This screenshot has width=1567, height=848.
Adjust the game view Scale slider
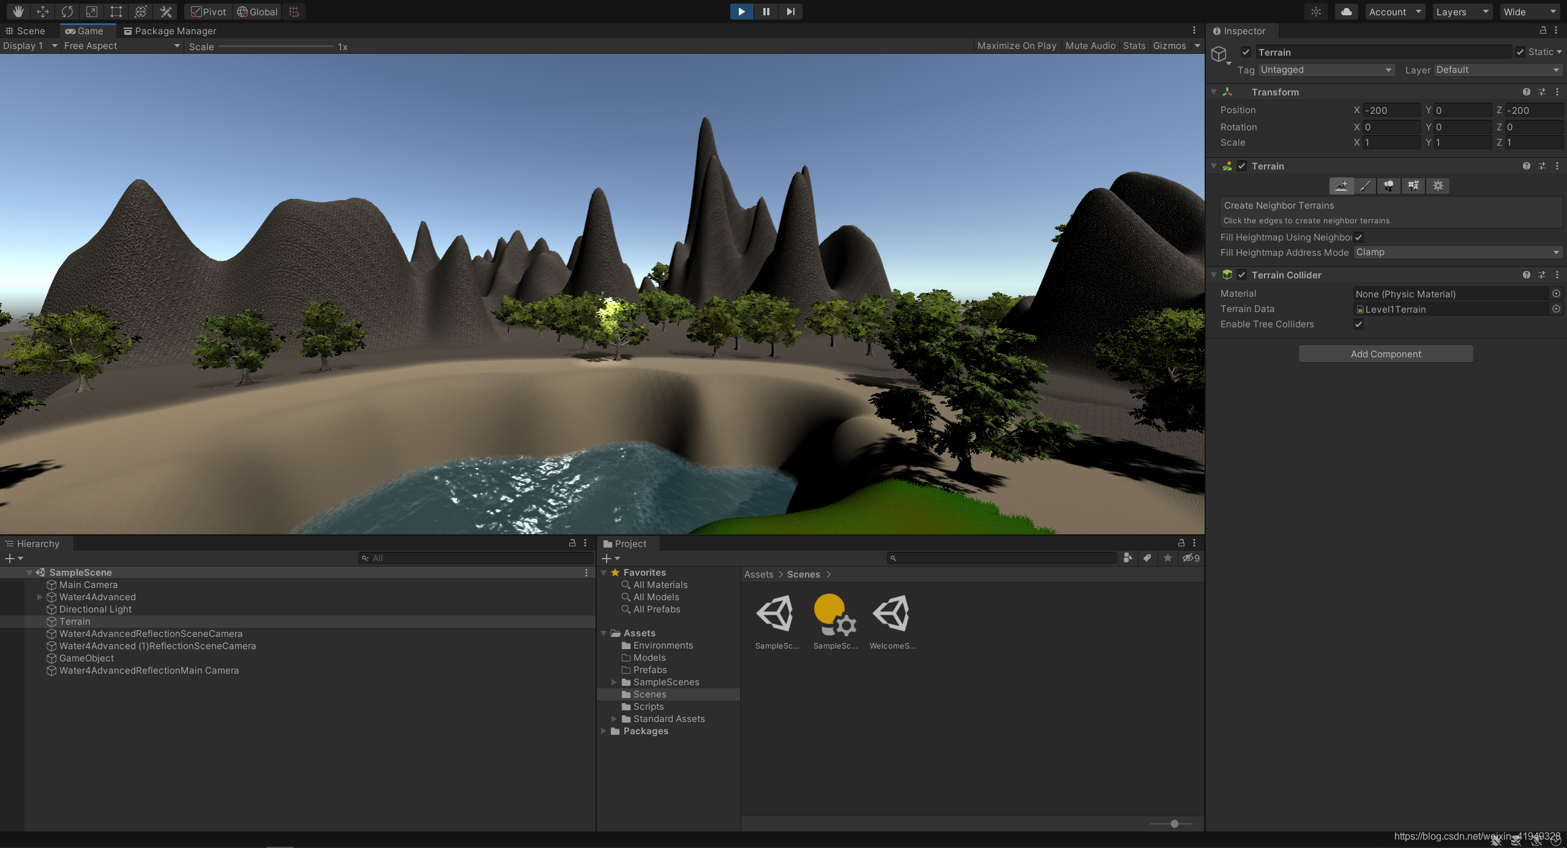tap(275, 46)
